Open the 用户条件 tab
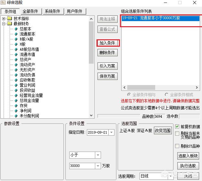The image size is (202, 181). tap(75, 11)
